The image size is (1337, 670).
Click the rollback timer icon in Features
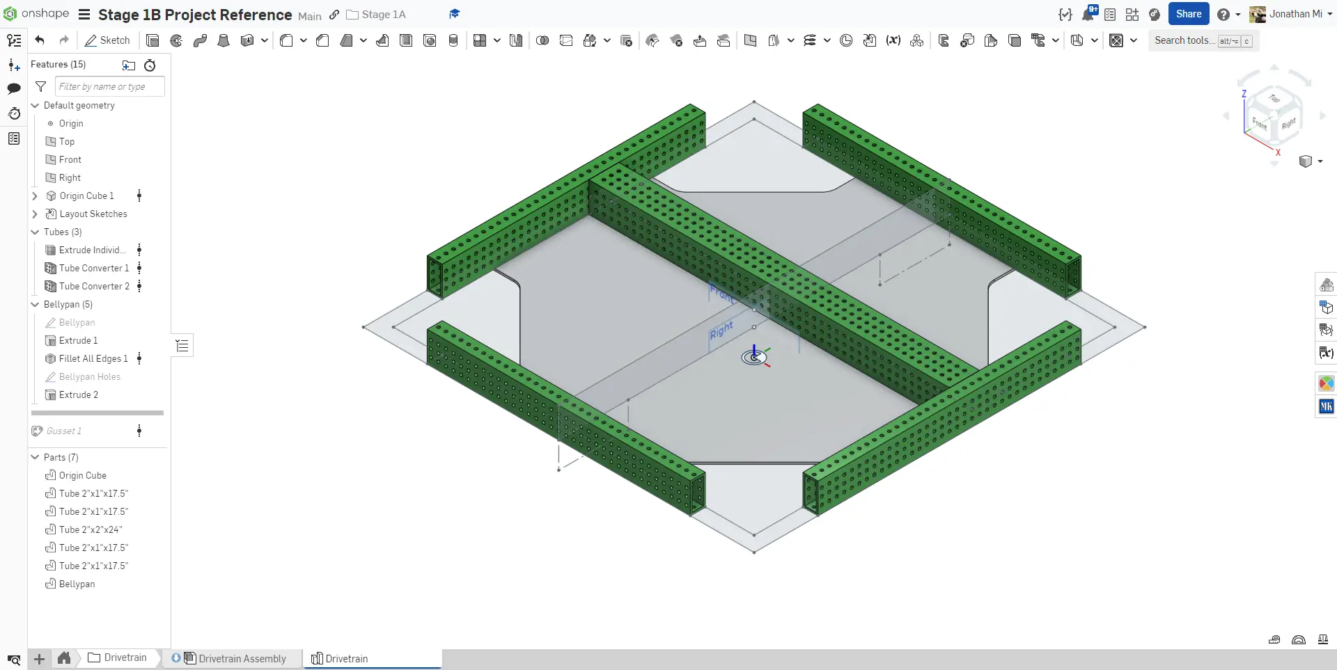pyautogui.click(x=150, y=65)
